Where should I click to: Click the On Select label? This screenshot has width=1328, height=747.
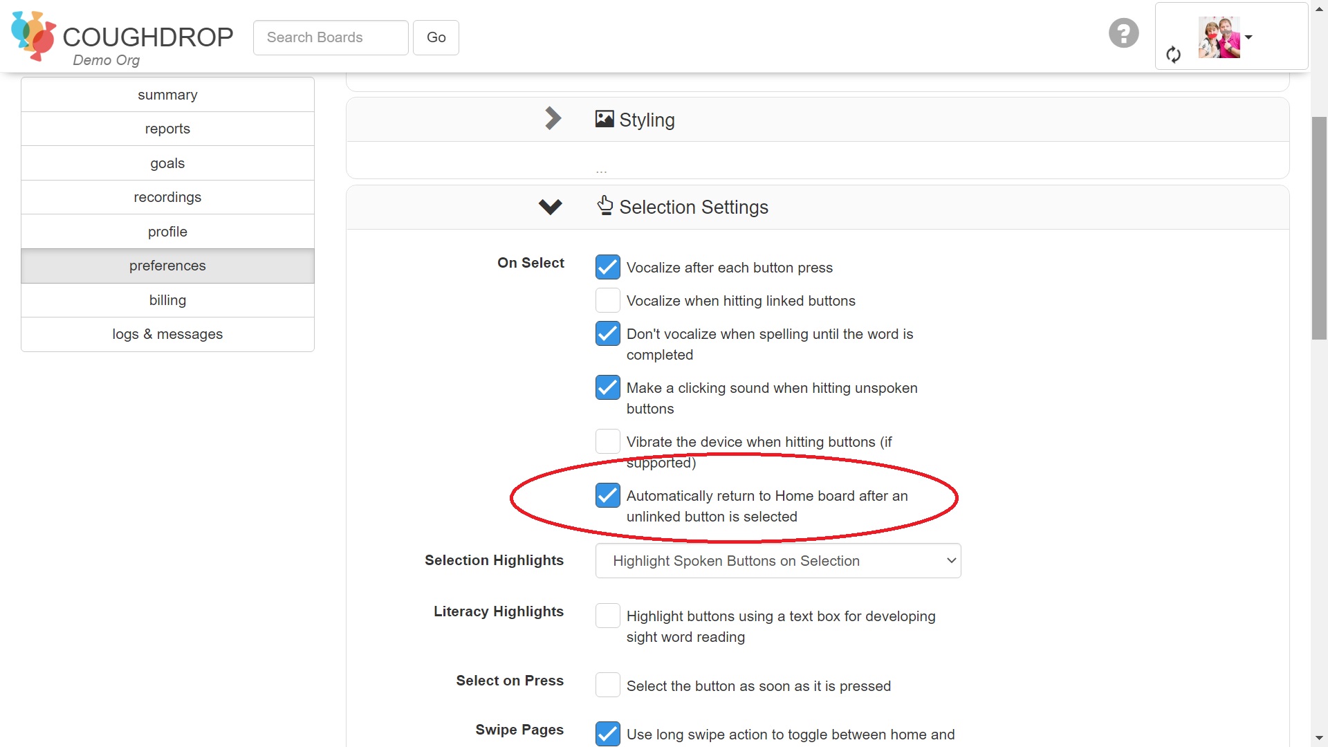(531, 263)
